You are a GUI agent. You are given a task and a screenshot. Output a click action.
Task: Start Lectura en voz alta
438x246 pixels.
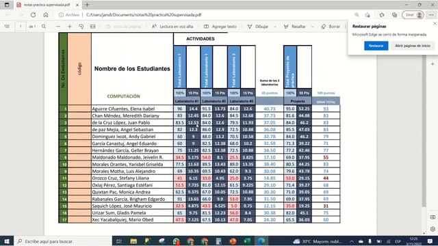tap(172, 27)
